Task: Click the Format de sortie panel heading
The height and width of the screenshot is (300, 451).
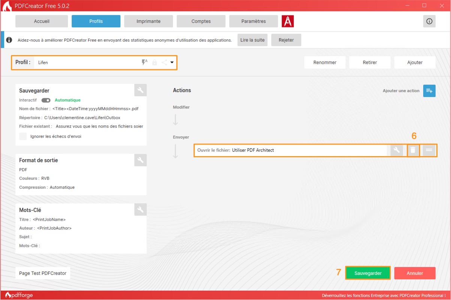Action: click(x=39, y=160)
